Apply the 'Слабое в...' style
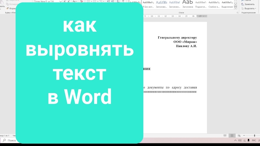This screenshot has height=146, width=260. 214,4
